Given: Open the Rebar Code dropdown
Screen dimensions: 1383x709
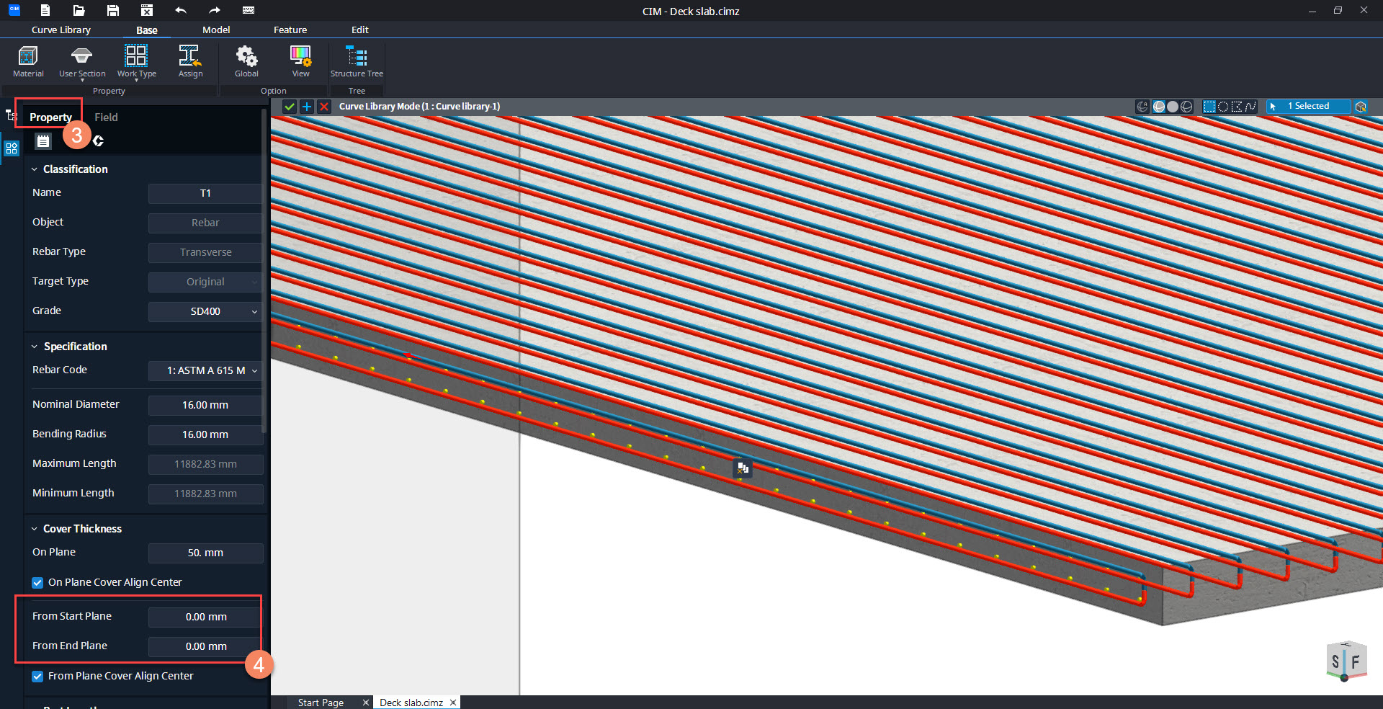Looking at the screenshot, I should click(205, 370).
